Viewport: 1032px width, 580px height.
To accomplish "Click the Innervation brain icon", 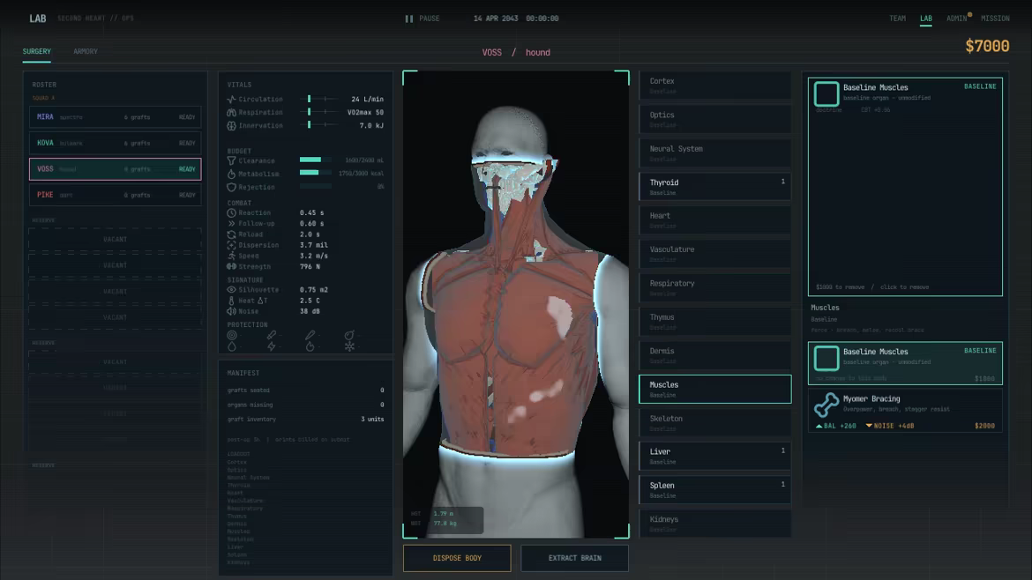I will [x=231, y=125].
